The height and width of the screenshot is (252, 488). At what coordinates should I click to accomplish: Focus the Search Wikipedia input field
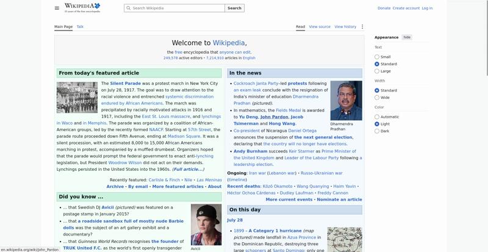174,8
